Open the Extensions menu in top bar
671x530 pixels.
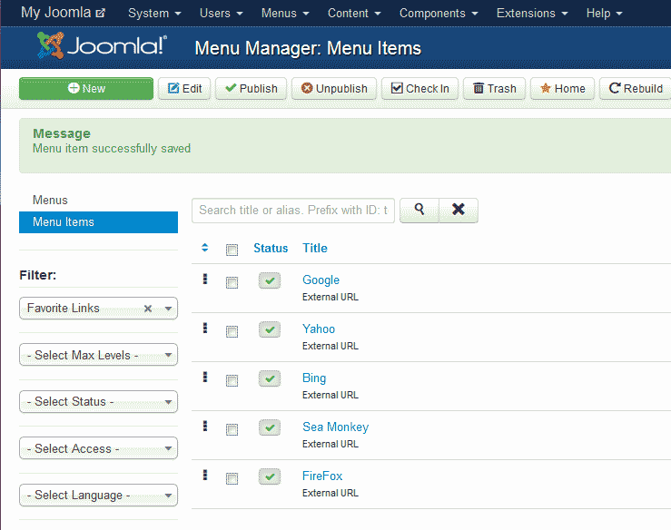(x=532, y=14)
